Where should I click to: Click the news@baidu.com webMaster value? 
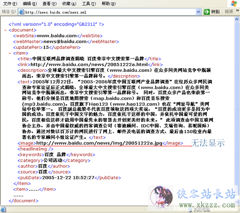tap(65, 41)
